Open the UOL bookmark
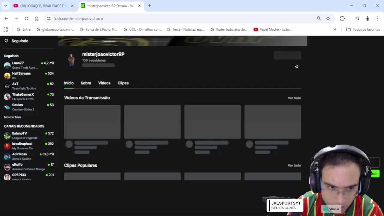 (142, 29)
